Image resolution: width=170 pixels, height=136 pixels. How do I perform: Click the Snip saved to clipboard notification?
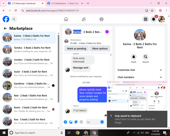pyautogui.click(x=137, y=119)
